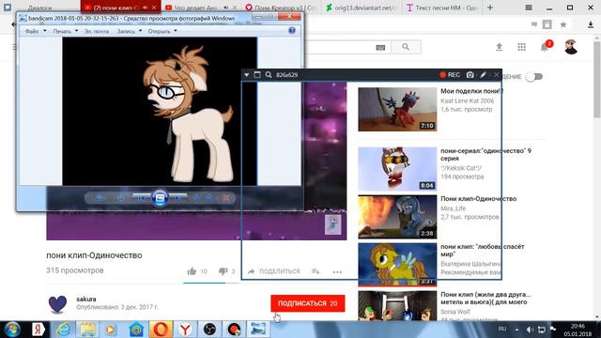Open the Windows Start button
Viewport: 601px width, 338px height.
12,330
